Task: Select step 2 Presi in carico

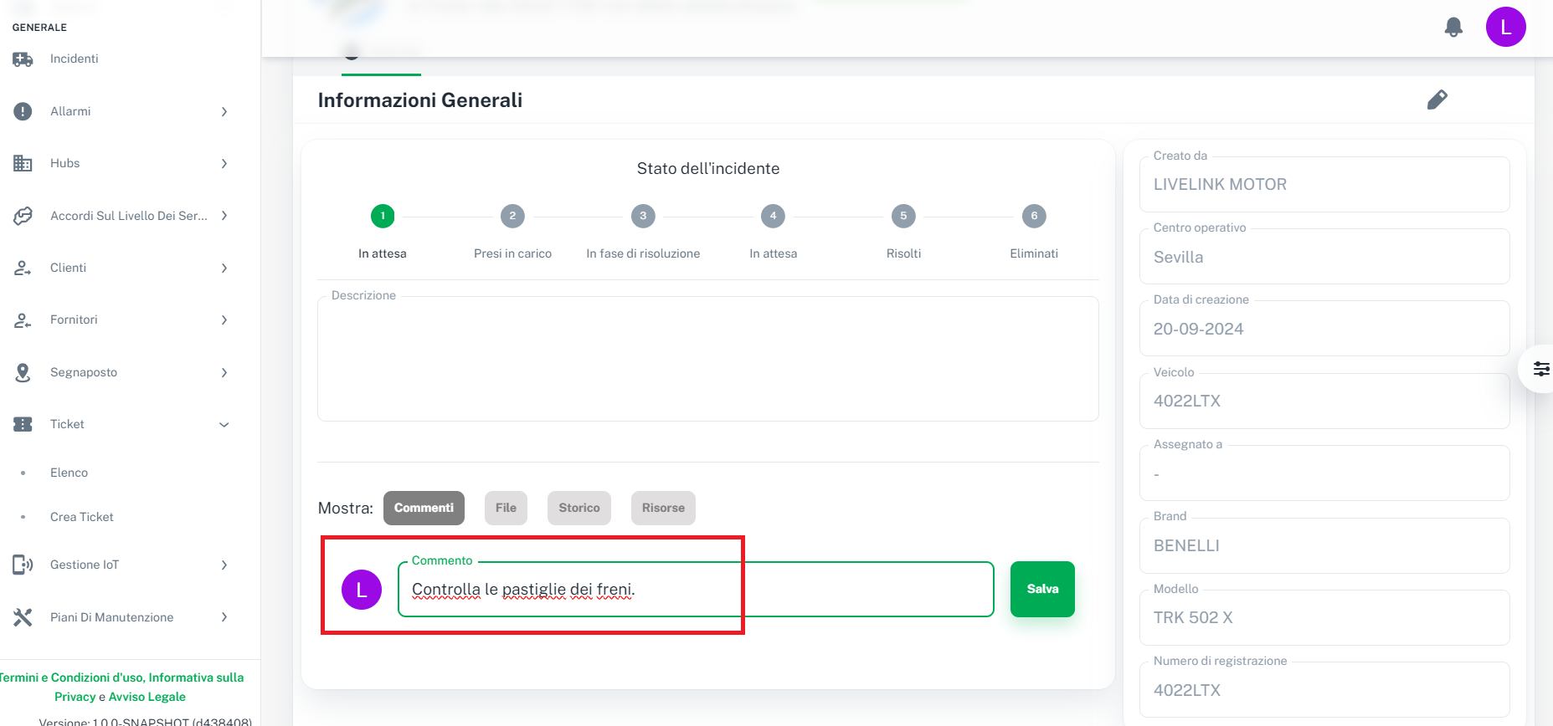Action: click(512, 217)
